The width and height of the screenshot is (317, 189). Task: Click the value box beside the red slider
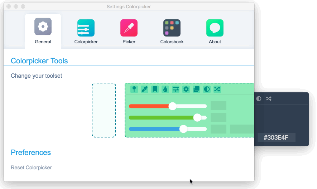point(218,106)
